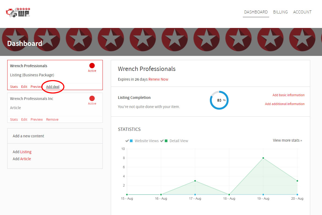View Stats for Wrench Professionals listing

coord(14,87)
